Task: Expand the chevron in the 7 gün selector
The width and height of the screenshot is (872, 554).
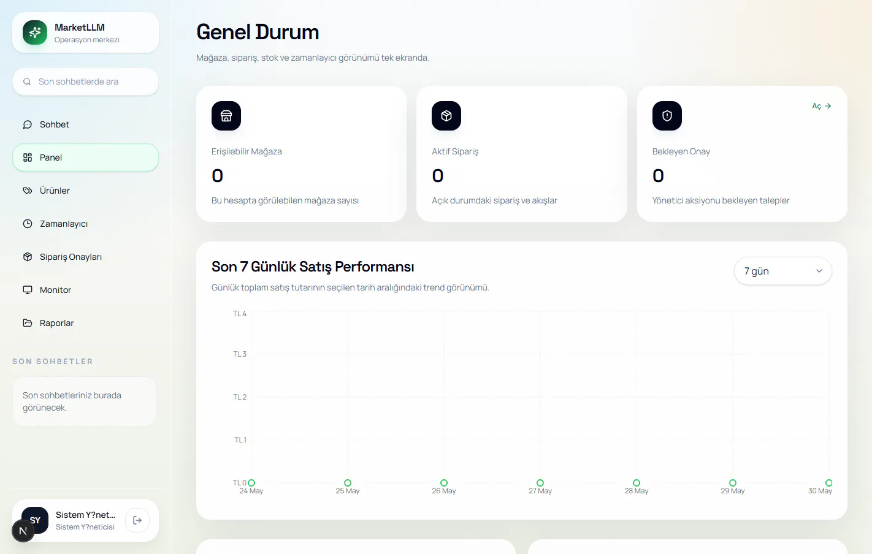Action: point(819,271)
